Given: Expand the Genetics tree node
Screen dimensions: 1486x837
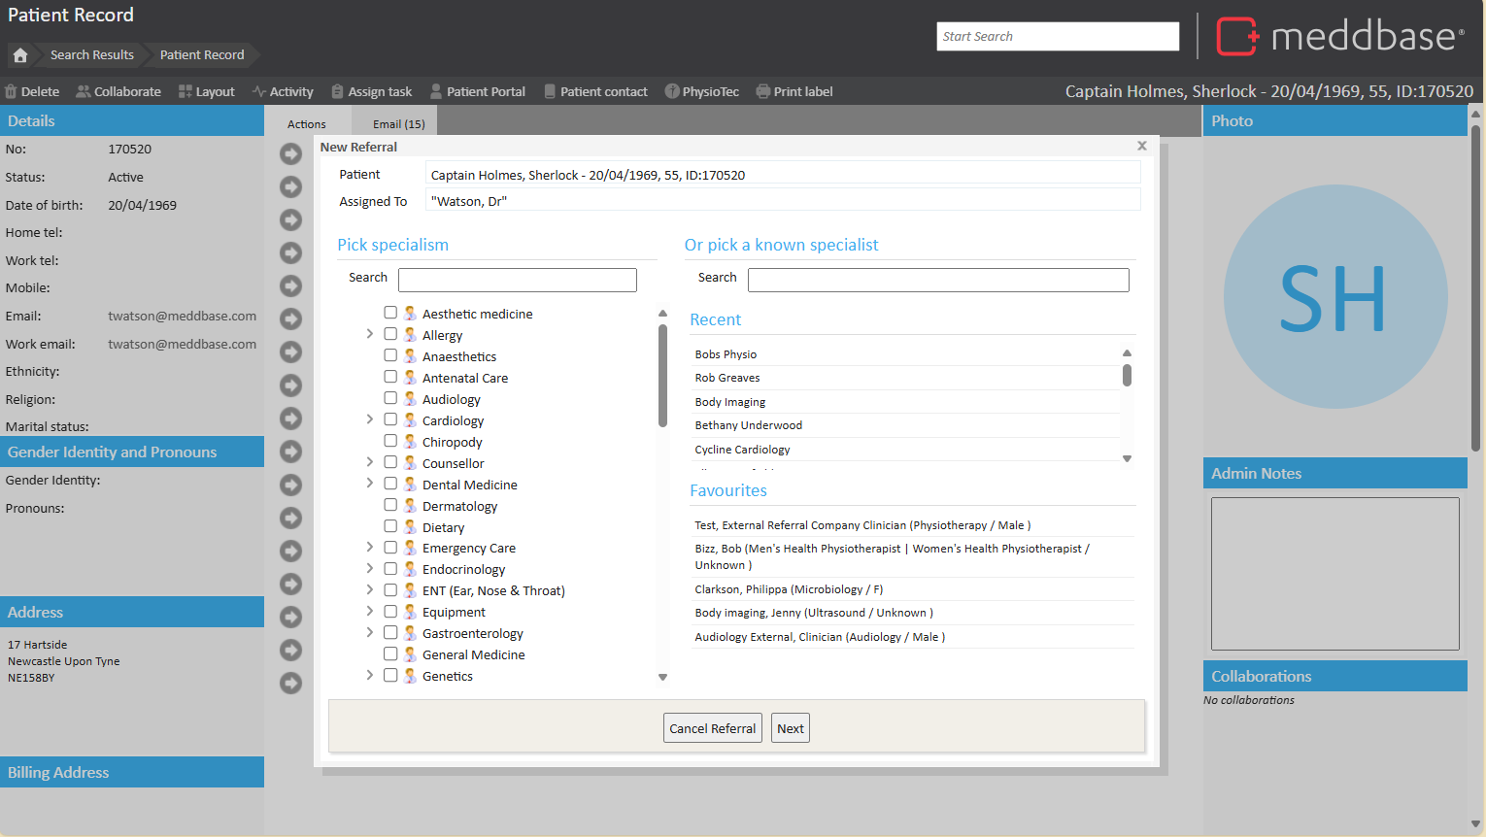Looking at the screenshot, I should coord(370,675).
